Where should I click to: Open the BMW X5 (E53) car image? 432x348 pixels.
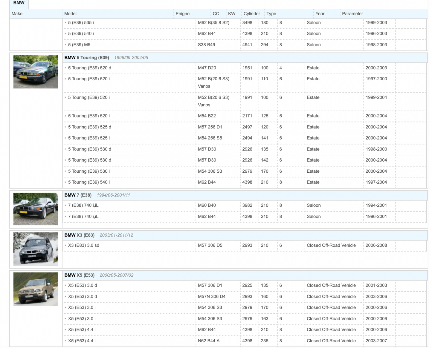(x=36, y=289)
